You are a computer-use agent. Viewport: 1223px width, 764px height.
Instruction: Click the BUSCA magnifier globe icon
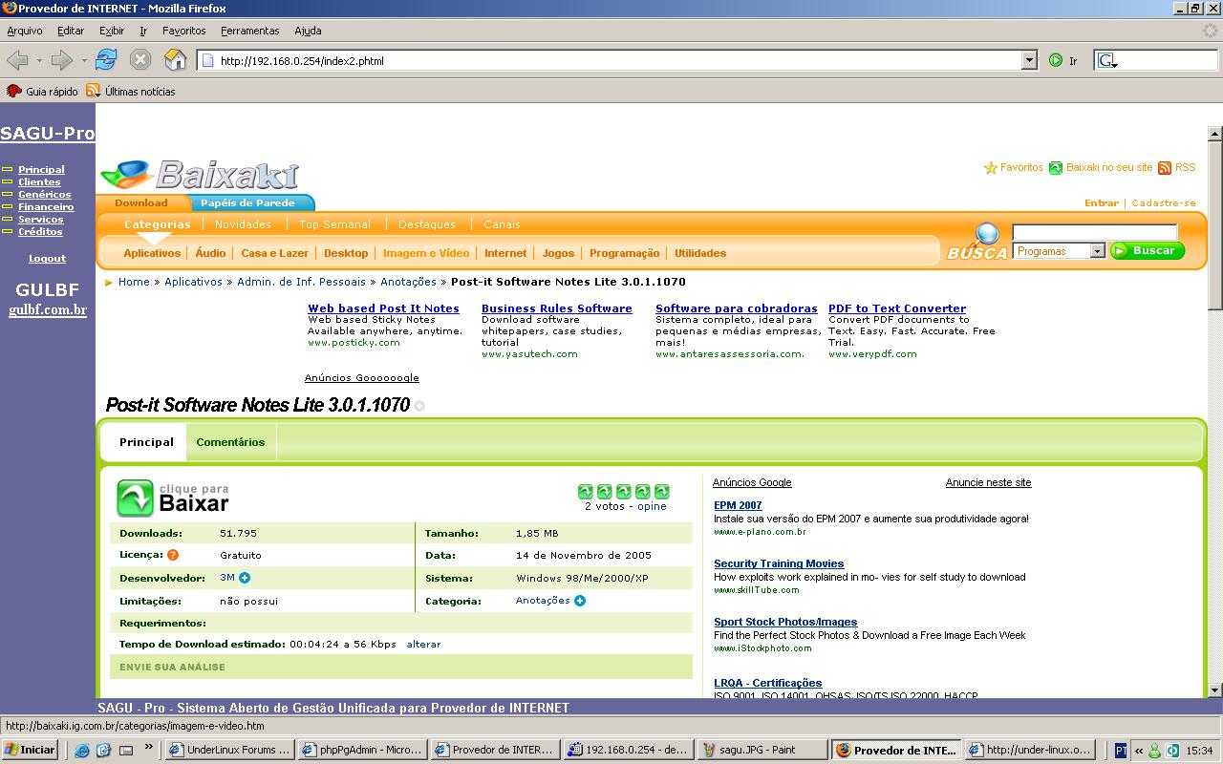click(985, 234)
